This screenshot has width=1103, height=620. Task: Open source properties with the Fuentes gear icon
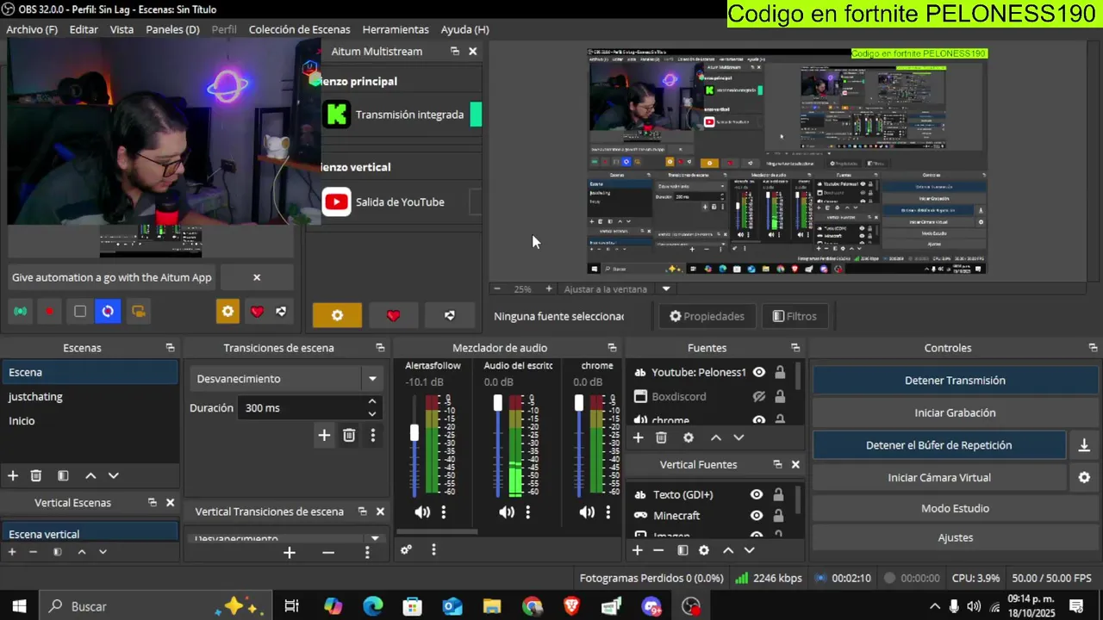tap(689, 437)
